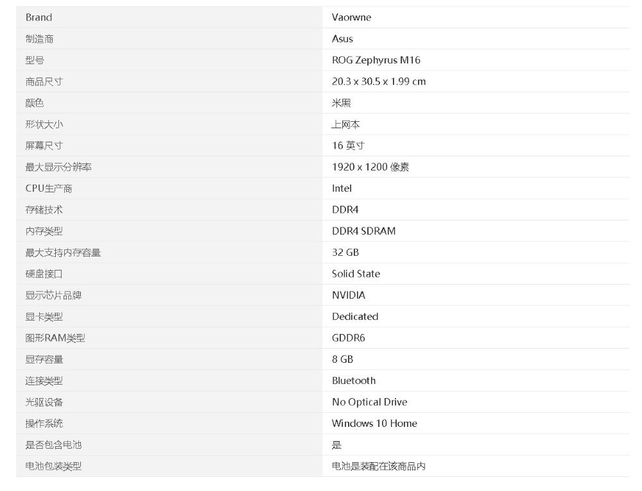
Task: Select the ROG Zephyrus M16 model text
Action: pyautogui.click(x=376, y=60)
